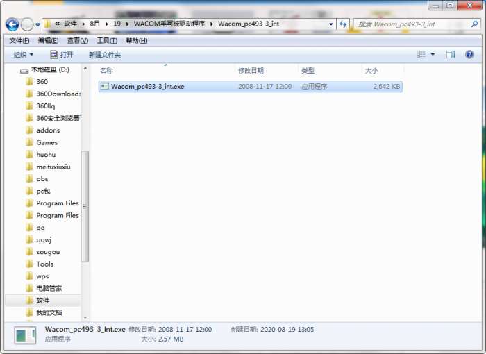Open the address bar history dropdown
The width and height of the screenshot is (486, 354).
(x=331, y=24)
